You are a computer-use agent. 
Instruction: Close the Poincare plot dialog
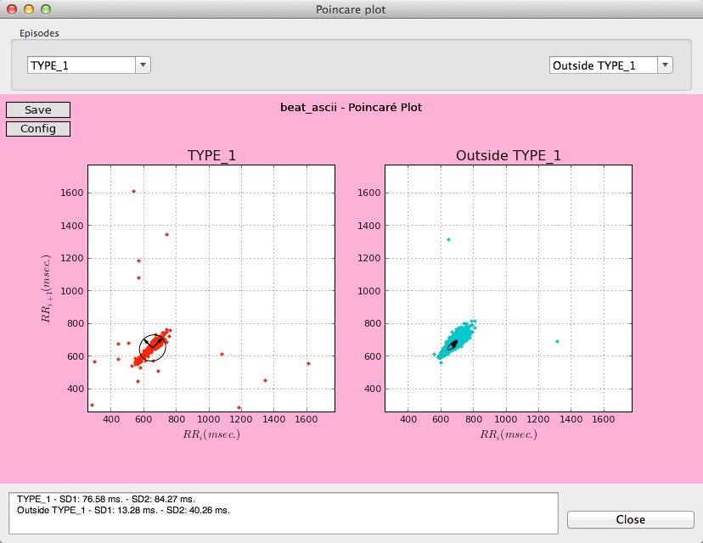pyautogui.click(x=630, y=519)
